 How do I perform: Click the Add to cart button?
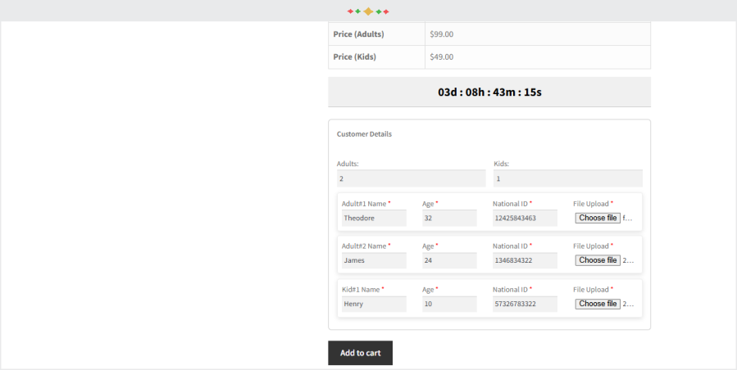pos(360,353)
